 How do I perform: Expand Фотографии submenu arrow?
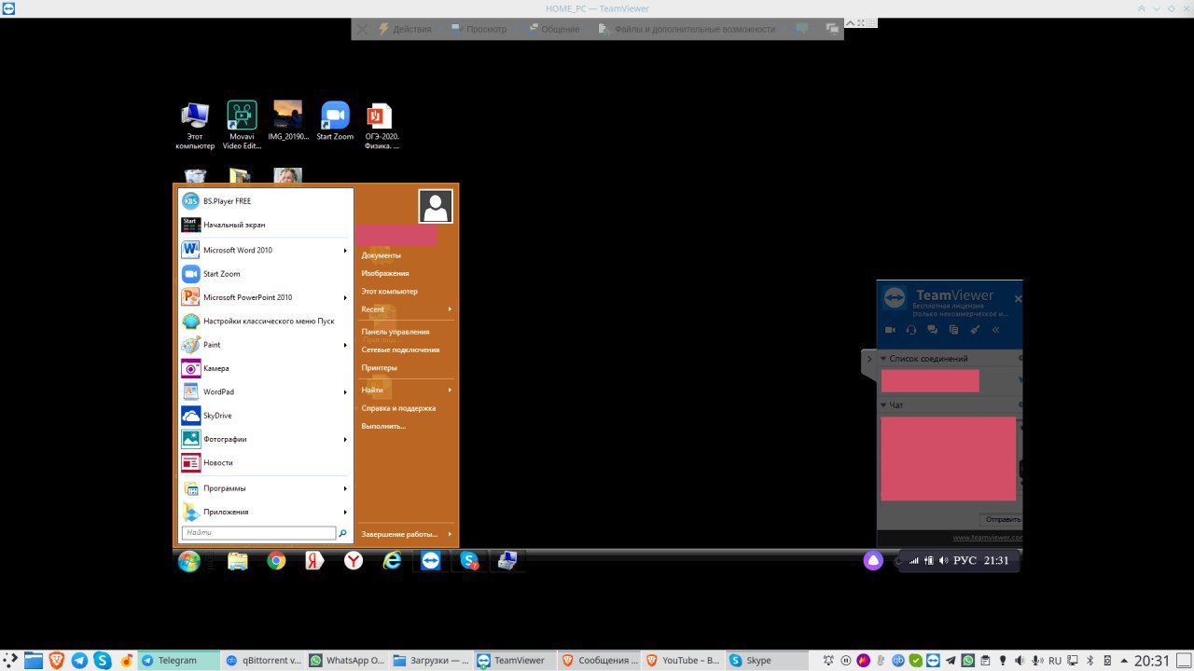345,439
